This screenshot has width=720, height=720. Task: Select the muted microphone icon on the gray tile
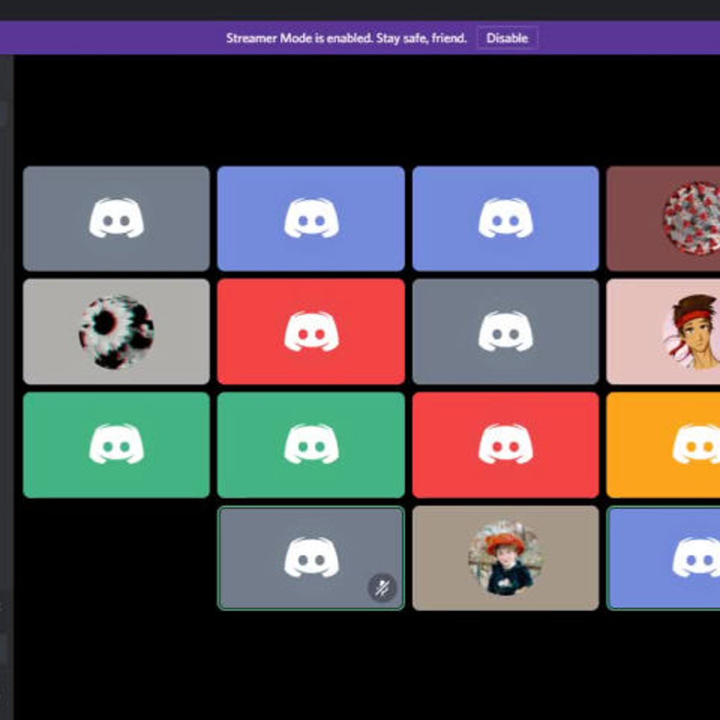pos(382,587)
